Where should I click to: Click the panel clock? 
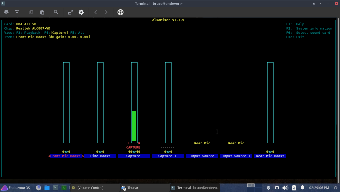[x=319, y=188]
